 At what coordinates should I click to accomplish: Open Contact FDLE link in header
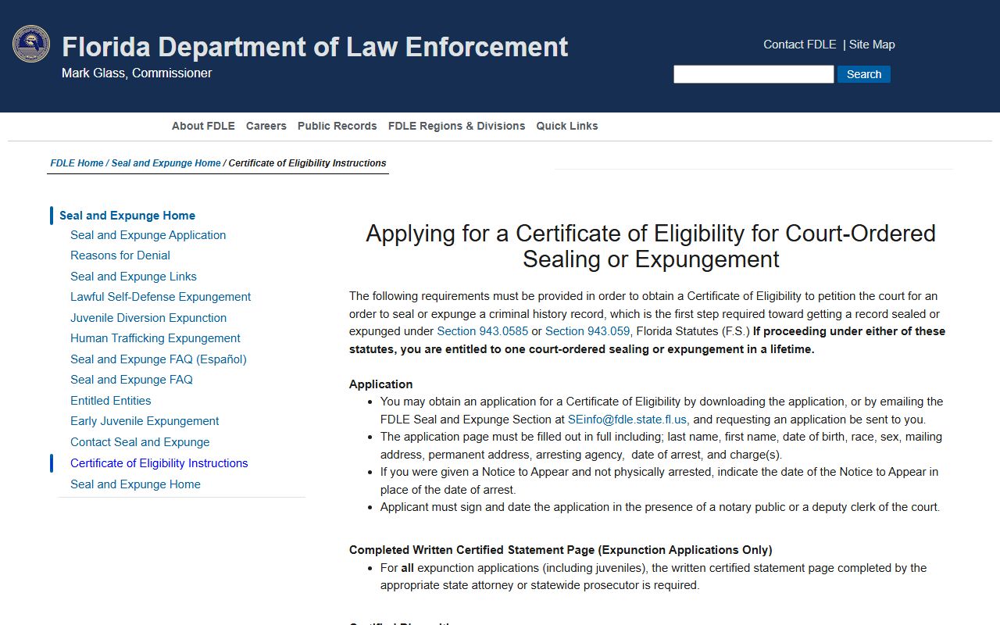coord(800,45)
